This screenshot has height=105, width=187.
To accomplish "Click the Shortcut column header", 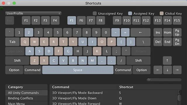I will click(126, 87).
